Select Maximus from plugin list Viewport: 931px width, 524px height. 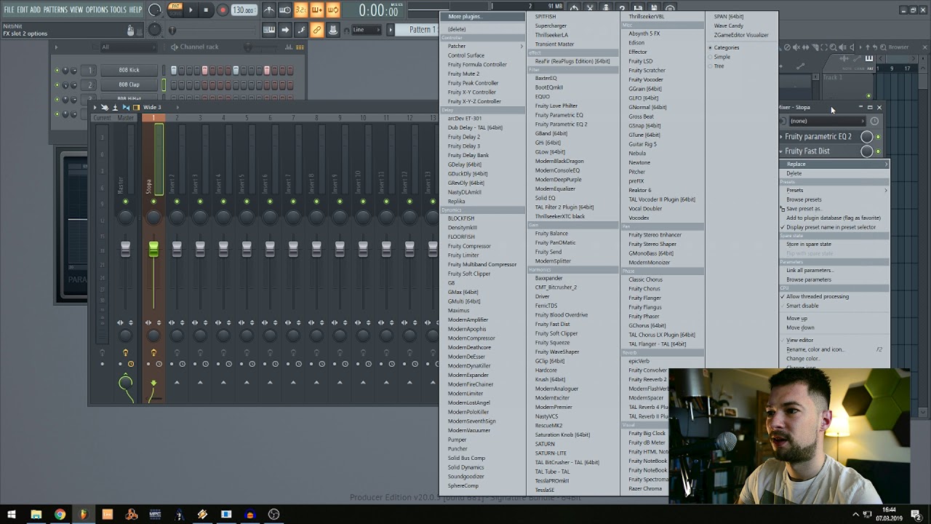tap(458, 311)
